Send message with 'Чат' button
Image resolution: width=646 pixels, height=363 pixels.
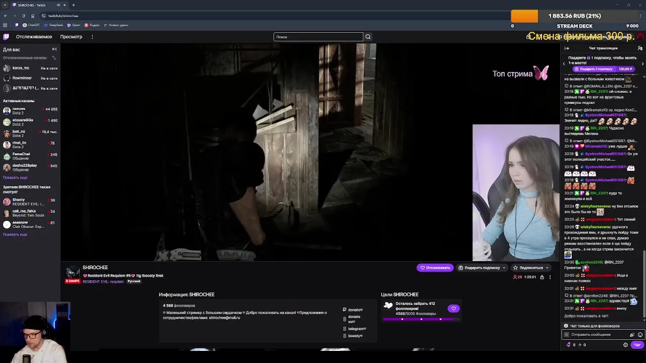pos(637,345)
